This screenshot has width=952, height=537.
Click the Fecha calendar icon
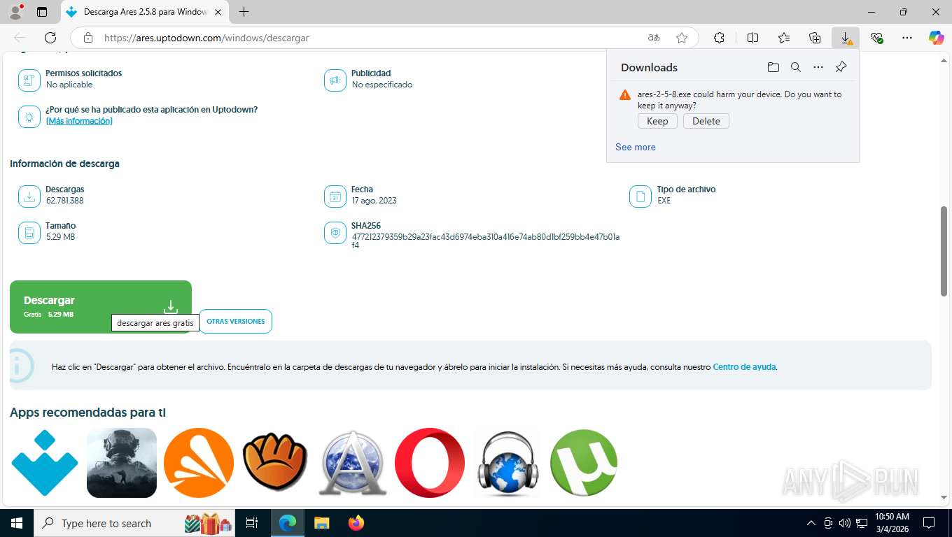[x=335, y=196]
